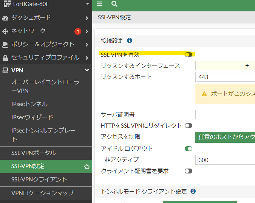Click the SSL-VPN設定 page title
The width and height of the screenshot is (255, 203).
(x=114, y=17)
